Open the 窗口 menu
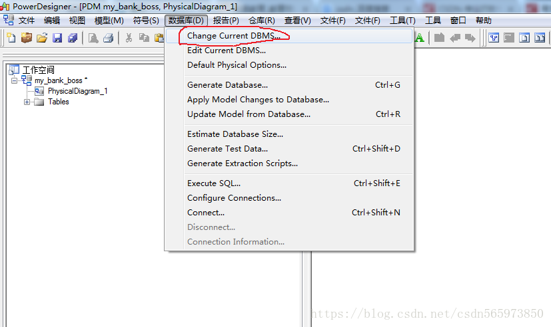This screenshot has width=551, height=327. tap(458, 21)
